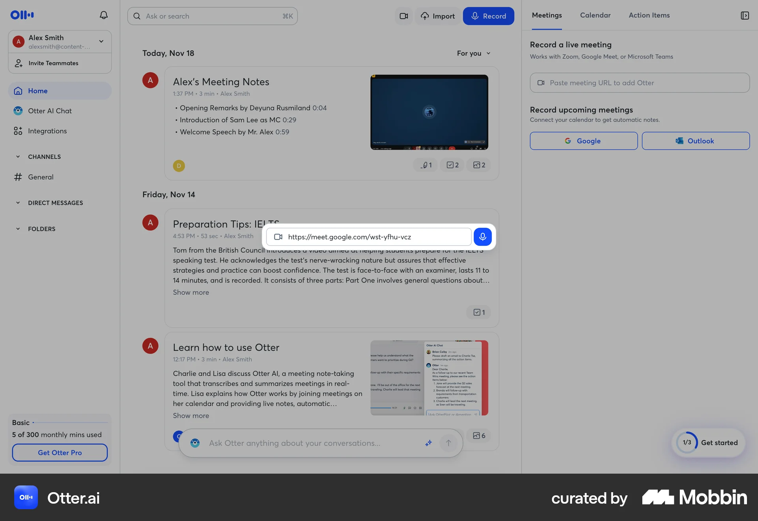Viewport: 758px width, 521px height.
Task: Click the Basic plan usage progress bar
Action: [x=70, y=423]
